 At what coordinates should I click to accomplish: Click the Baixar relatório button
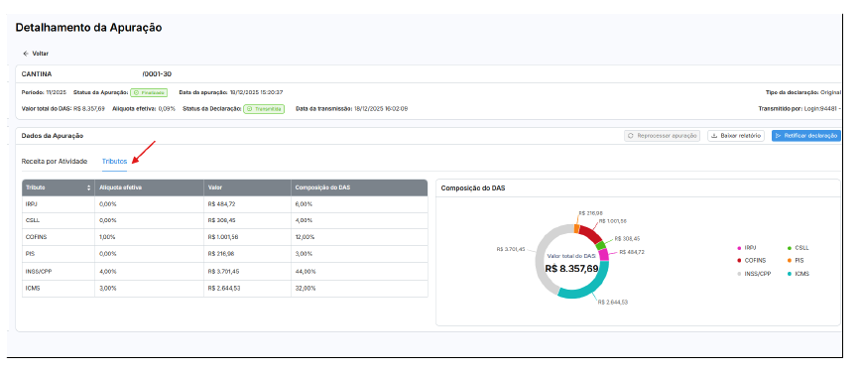[736, 136]
